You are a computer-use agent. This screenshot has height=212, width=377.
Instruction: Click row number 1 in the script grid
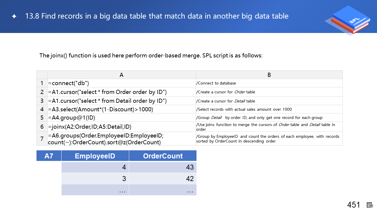tap(42, 83)
